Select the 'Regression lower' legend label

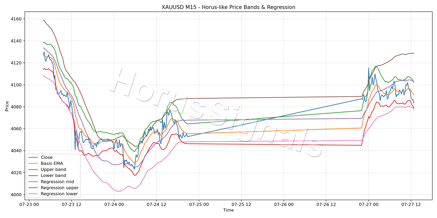pyautogui.click(x=59, y=194)
